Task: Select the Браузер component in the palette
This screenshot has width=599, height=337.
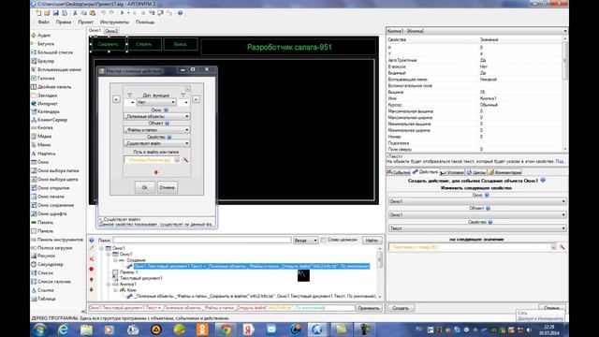Action: click(x=42, y=61)
